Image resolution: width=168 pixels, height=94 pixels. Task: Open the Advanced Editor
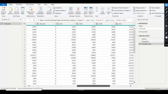tap(60, 10)
